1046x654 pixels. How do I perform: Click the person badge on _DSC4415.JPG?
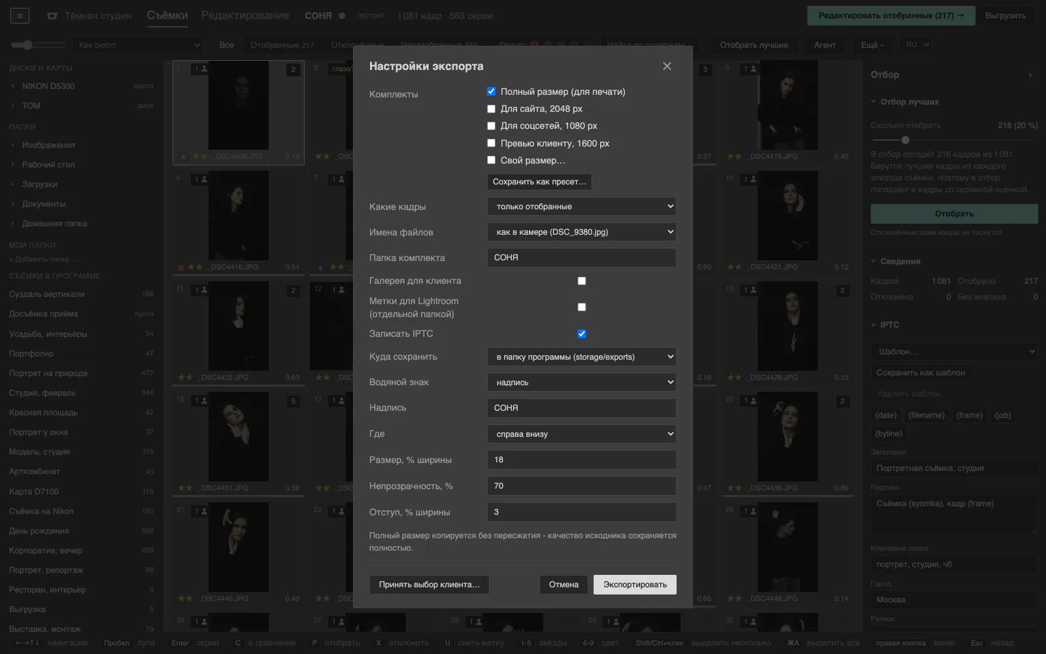pyautogui.click(x=750, y=69)
